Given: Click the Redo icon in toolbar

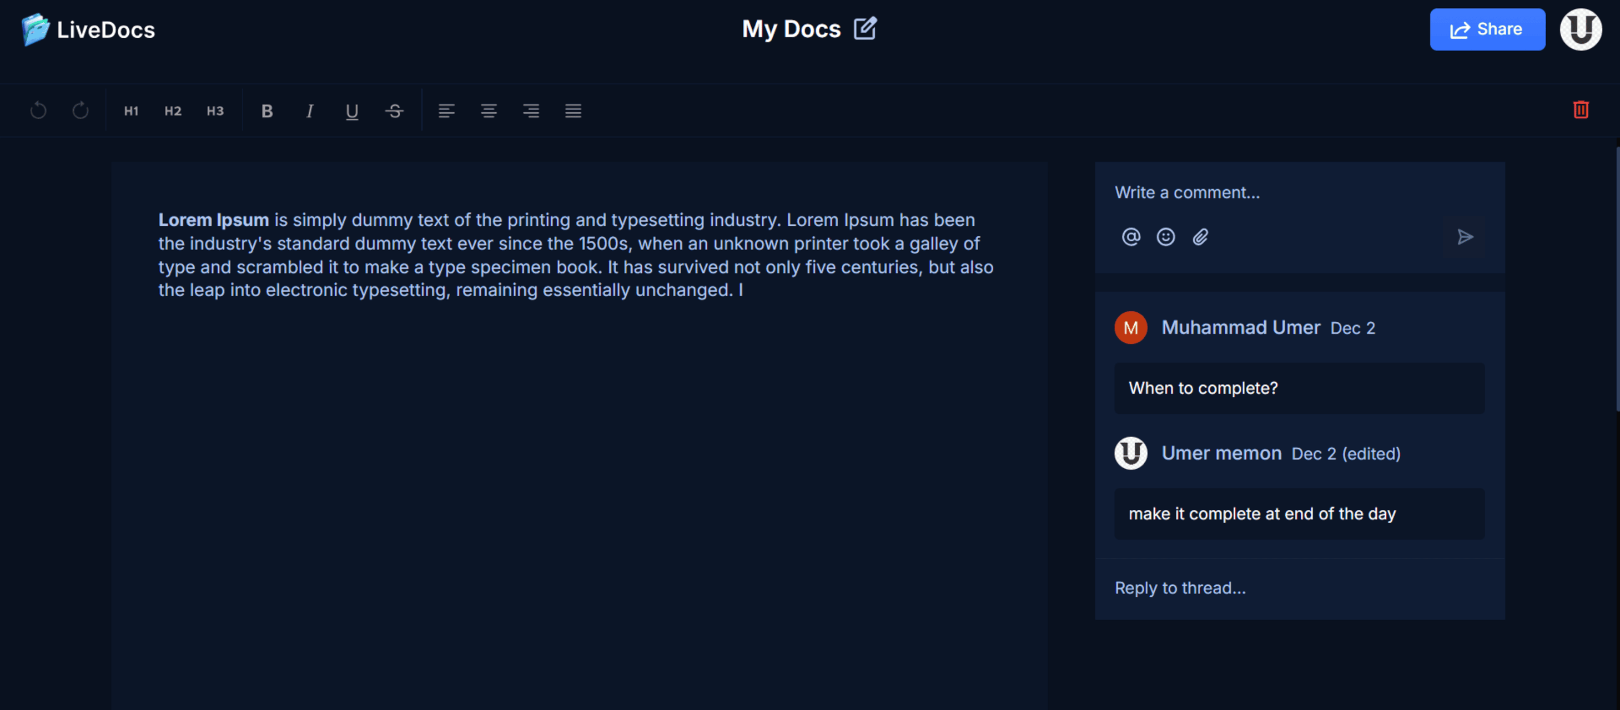Looking at the screenshot, I should (81, 110).
